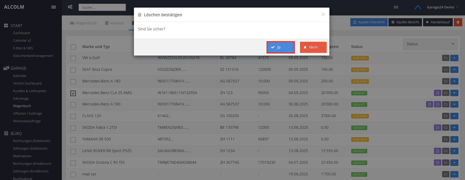The image size is (465, 180).
Task: Open folder icon for maji car row
Action: click(446, 174)
